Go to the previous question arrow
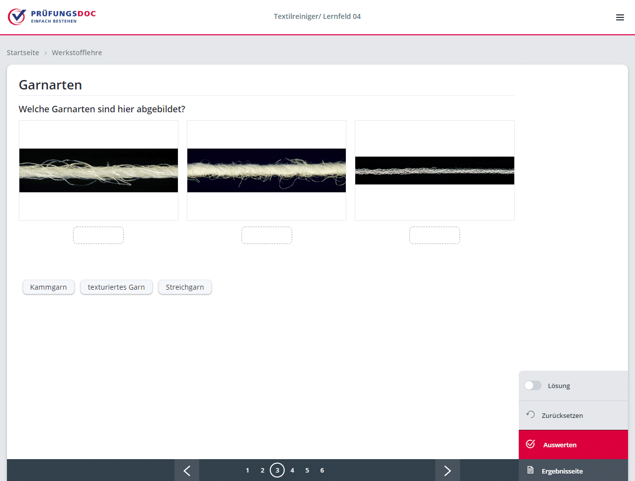Viewport: 635px width, 481px height. click(x=187, y=470)
